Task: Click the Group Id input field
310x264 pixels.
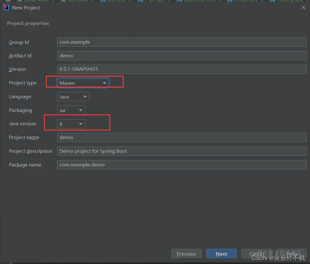Action: tap(182, 42)
